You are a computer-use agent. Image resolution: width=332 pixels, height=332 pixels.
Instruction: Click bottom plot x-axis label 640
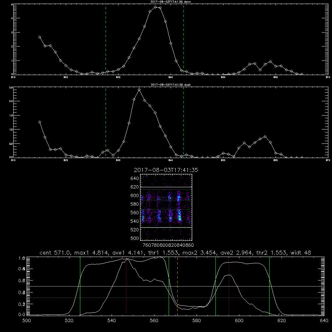tap(324, 321)
